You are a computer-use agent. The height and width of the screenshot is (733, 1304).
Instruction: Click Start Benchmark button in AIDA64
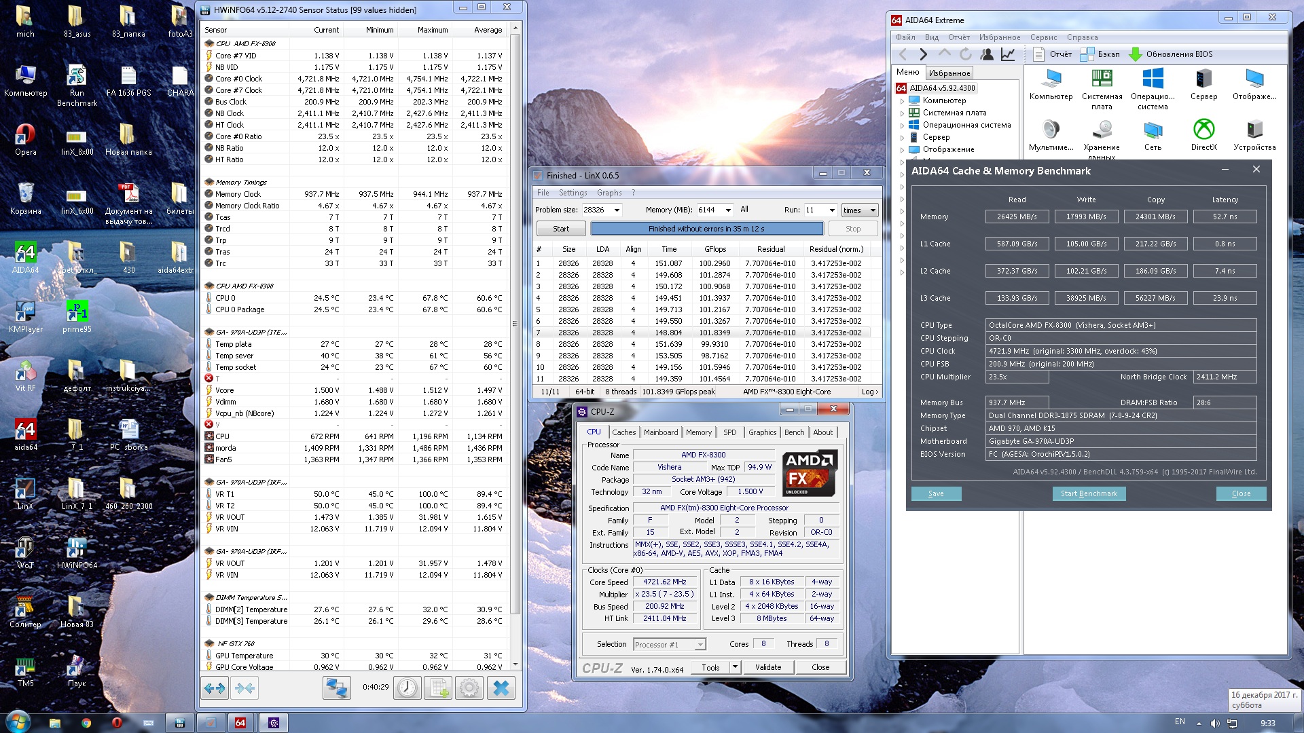click(1089, 493)
